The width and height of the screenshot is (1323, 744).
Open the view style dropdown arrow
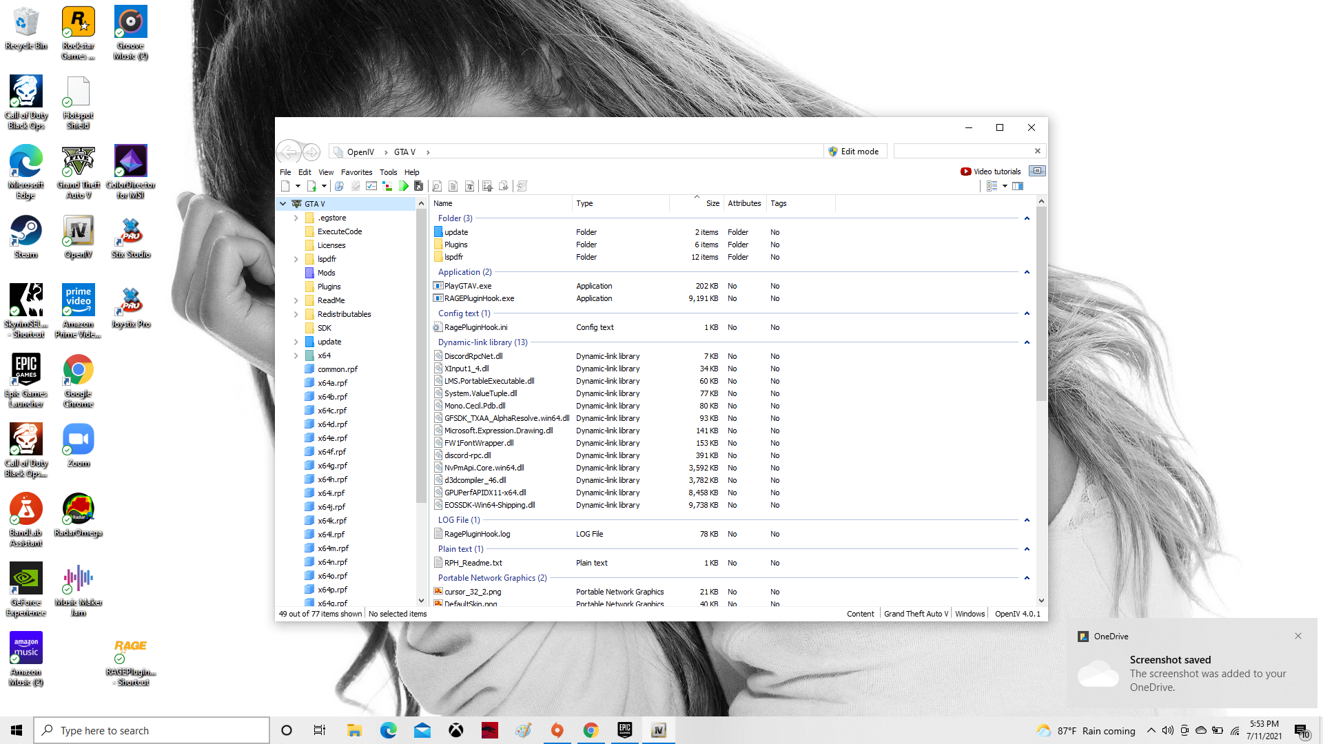(x=1005, y=186)
